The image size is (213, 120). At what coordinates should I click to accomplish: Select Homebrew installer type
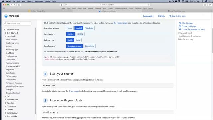coord(90,46)
